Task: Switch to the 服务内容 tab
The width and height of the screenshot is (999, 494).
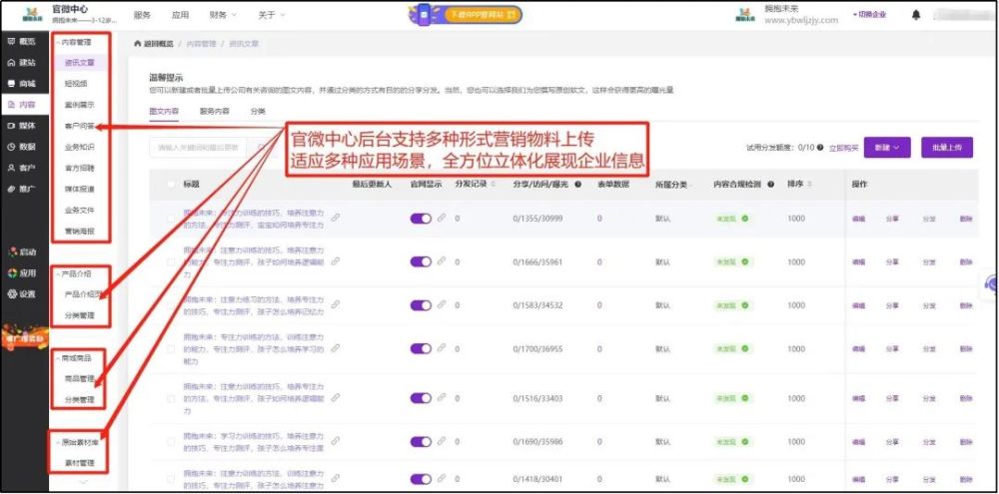Action: coord(215,111)
